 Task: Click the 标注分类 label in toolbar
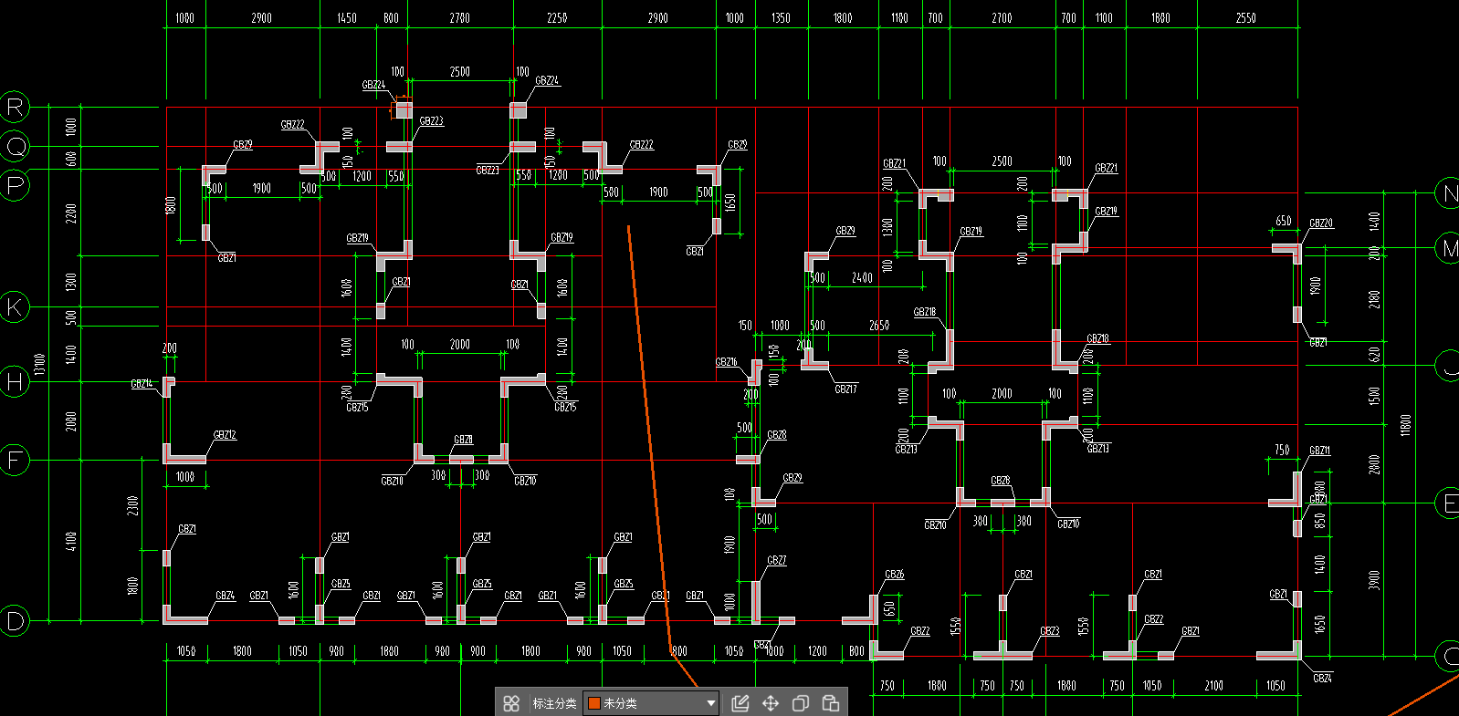pos(554,703)
